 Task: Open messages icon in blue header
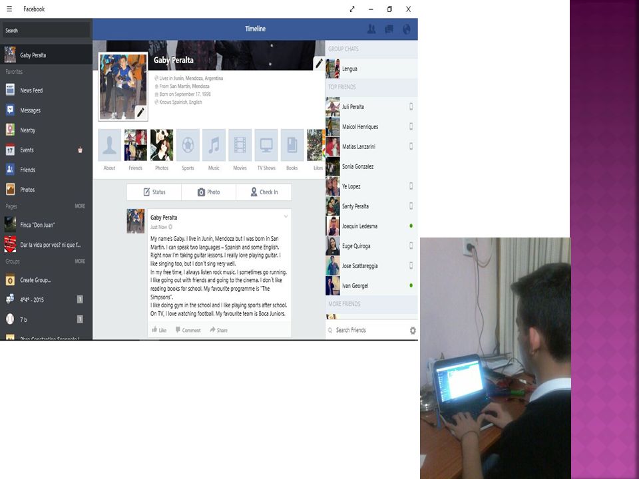[x=389, y=29]
